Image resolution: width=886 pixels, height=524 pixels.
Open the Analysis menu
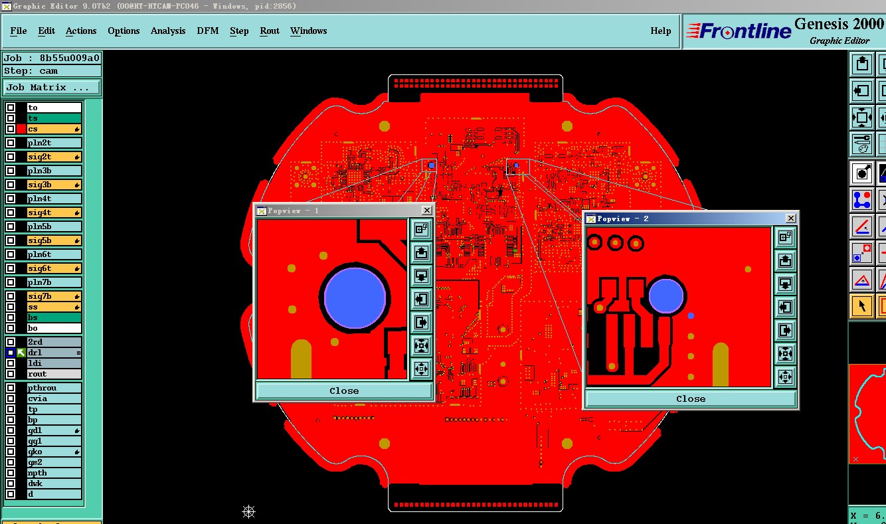[168, 31]
